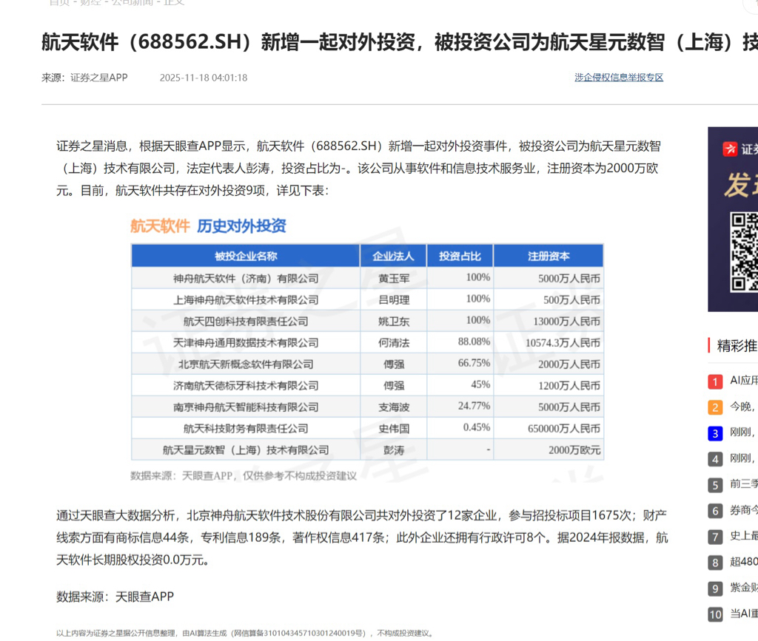Click the gray rank badge 8
Screen dimensions: 758x641
pyautogui.click(x=715, y=563)
